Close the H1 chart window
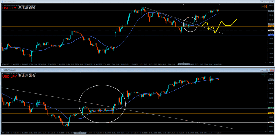This screenshot has width=275, height=135. click(x=272, y=70)
